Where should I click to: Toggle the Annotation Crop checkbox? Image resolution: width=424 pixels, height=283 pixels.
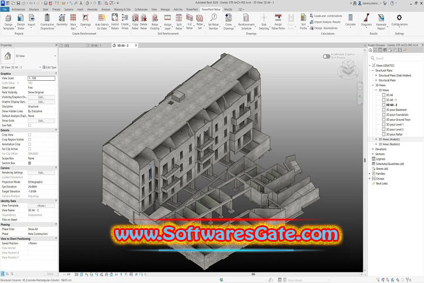pos(30,144)
